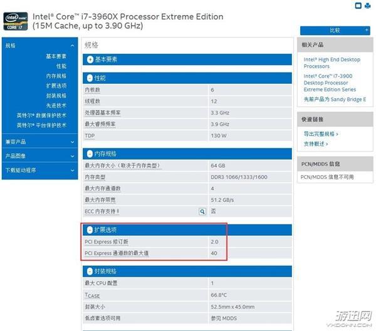Click 支持概述 link
Viewport: 376px width, 331px height.
coord(316,144)
